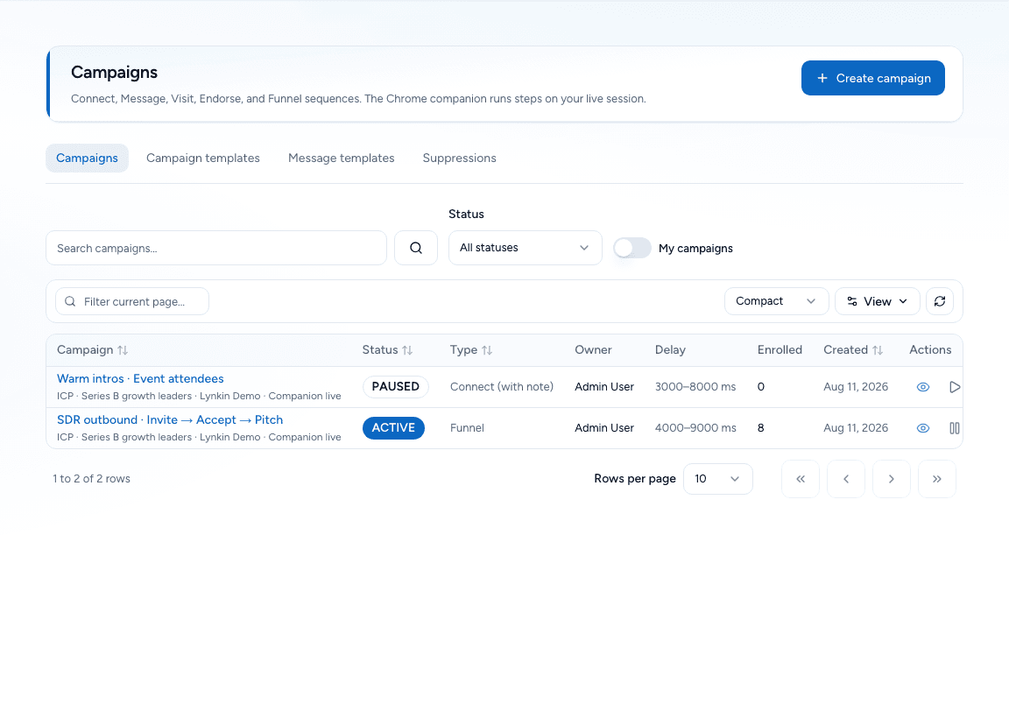Click Admin User in SDR outbound row
The width and height of the screenshot is (1009, 725).
(604, 428)
